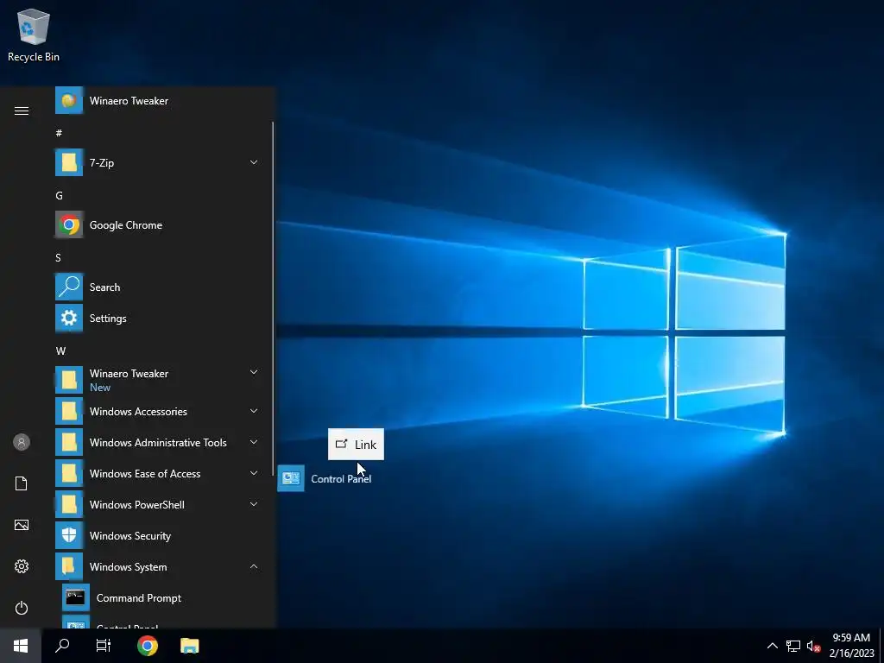
Task: Click the Windows PowerShell folder icon
Action: coord(69,504)
